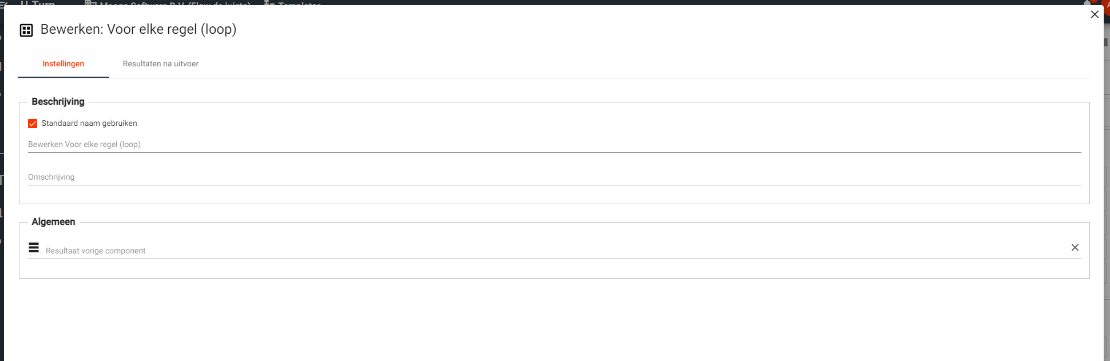Screen dimensions: 1110x361
Task: Open the Resultaten na uitvoer tab
Action: (x=160, y=64)
